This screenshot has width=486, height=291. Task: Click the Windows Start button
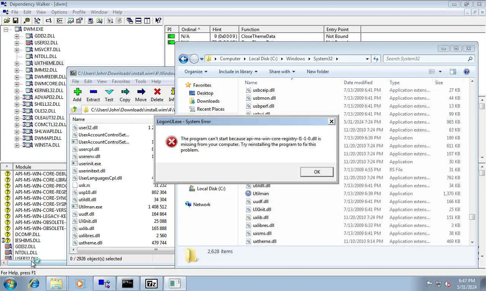10,283
